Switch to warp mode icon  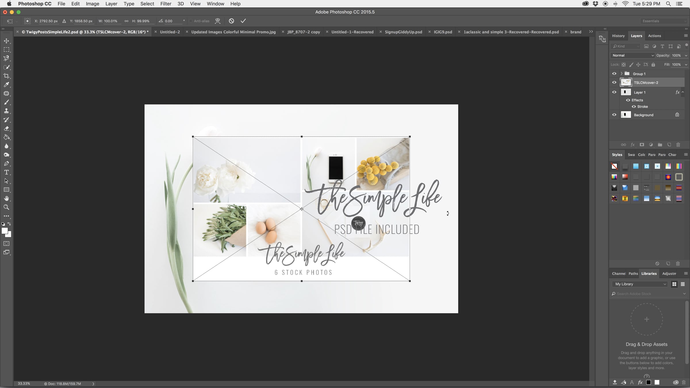tap(218, 21)
